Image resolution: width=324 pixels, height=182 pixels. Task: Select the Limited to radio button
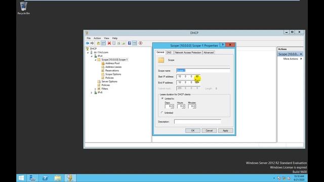[x=163, y=99]
